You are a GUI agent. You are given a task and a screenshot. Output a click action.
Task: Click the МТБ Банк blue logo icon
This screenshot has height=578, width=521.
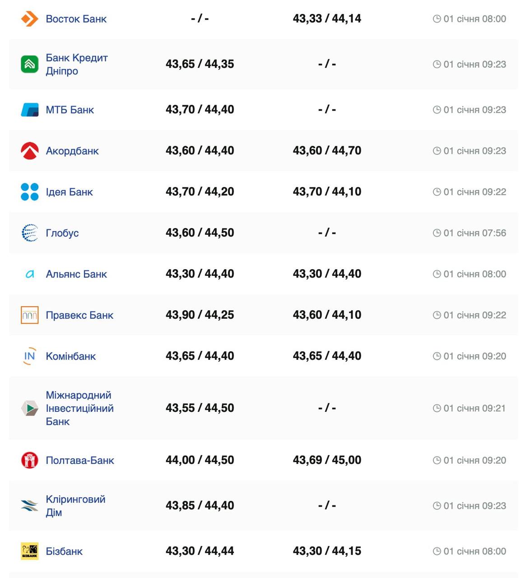pyautogui.click(x=30, y=110)
